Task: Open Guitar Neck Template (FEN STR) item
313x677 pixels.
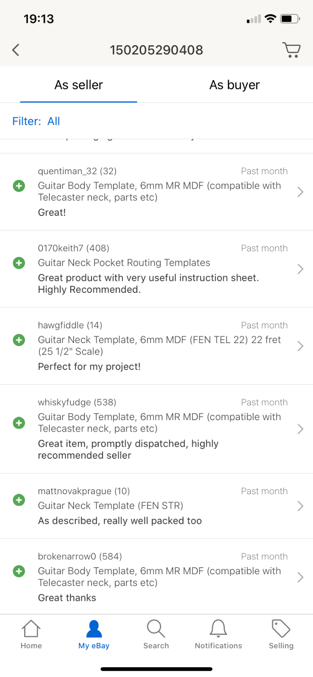Action: (x=111, y=506)
